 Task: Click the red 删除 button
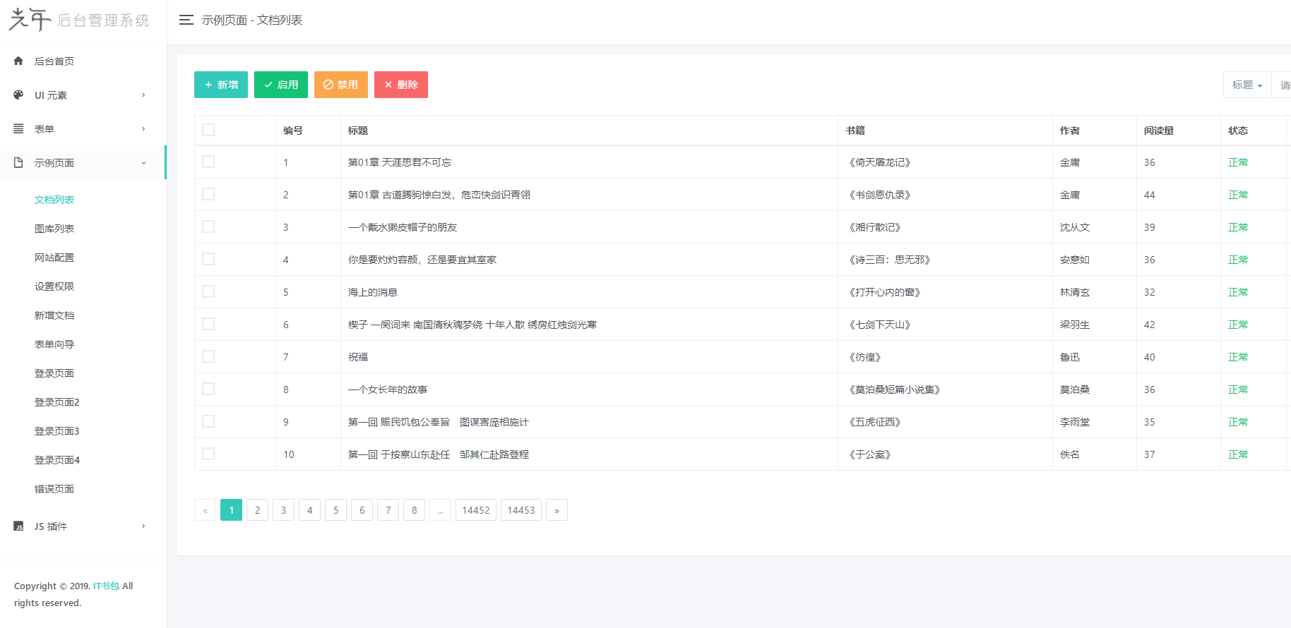click(x=401, y=85)
